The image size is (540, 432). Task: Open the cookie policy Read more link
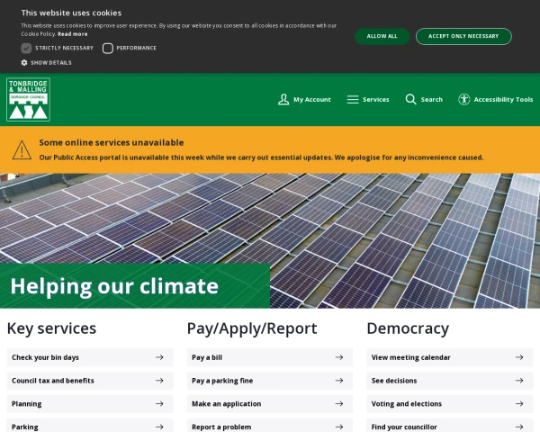click(73, 33)
